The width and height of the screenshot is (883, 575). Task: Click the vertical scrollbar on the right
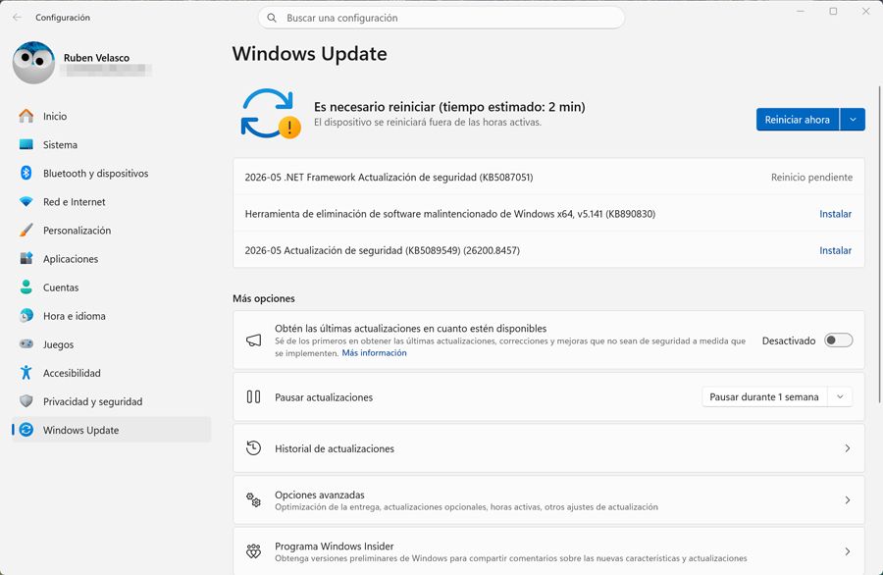880,244
